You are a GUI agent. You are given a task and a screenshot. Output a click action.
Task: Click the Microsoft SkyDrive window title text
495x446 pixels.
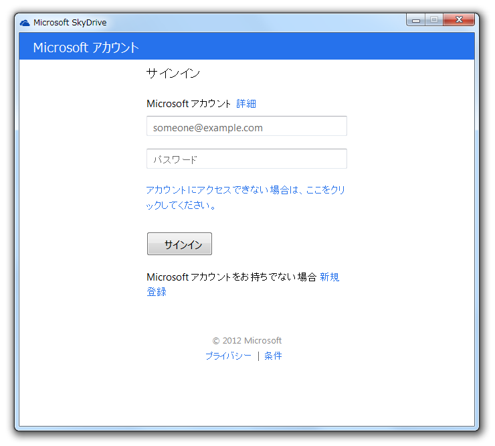click(70, 23)
